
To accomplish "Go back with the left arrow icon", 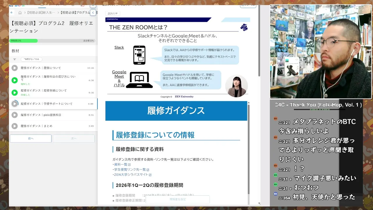I will pyautogui.click(x=12, y=13).
